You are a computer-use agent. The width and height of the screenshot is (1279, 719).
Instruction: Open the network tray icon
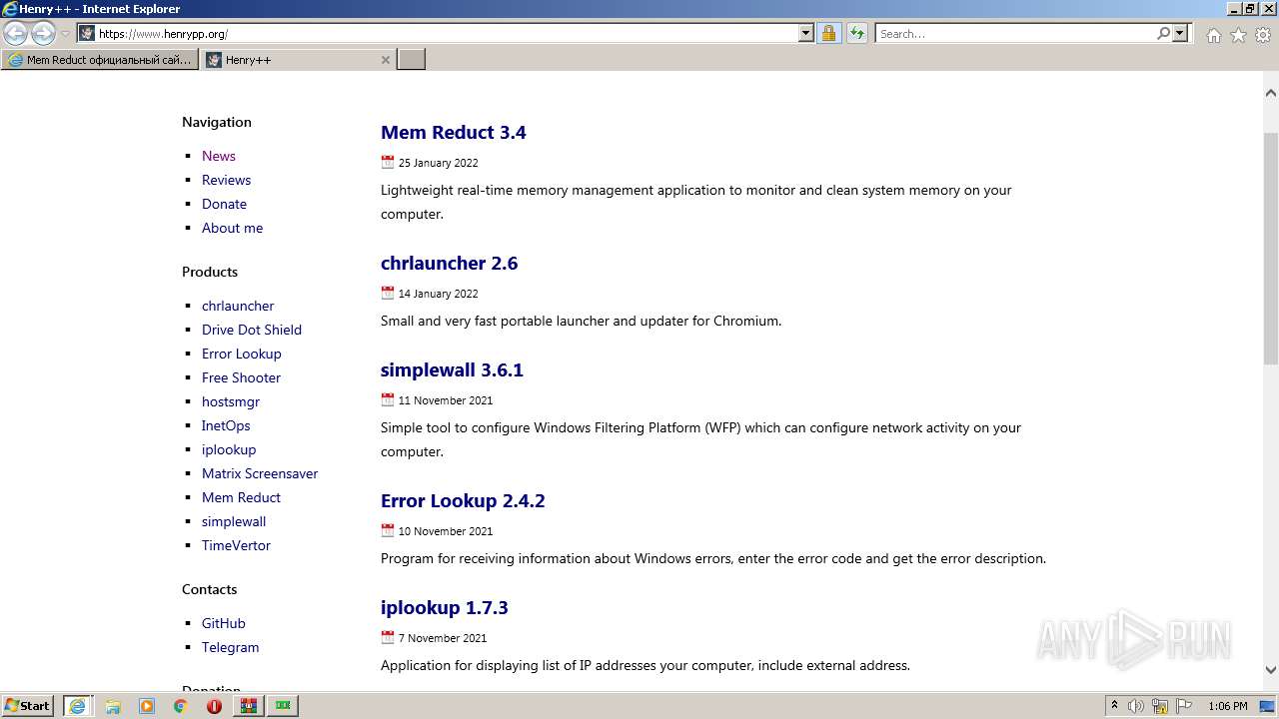[x=1160, y=706]
